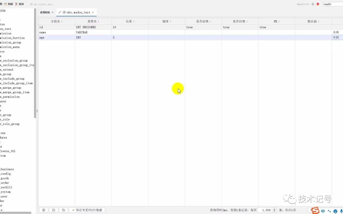The height and width of the screenshot is (214, 343).
Task: Select the 'id' field name cell
Action: pos(57,27)
